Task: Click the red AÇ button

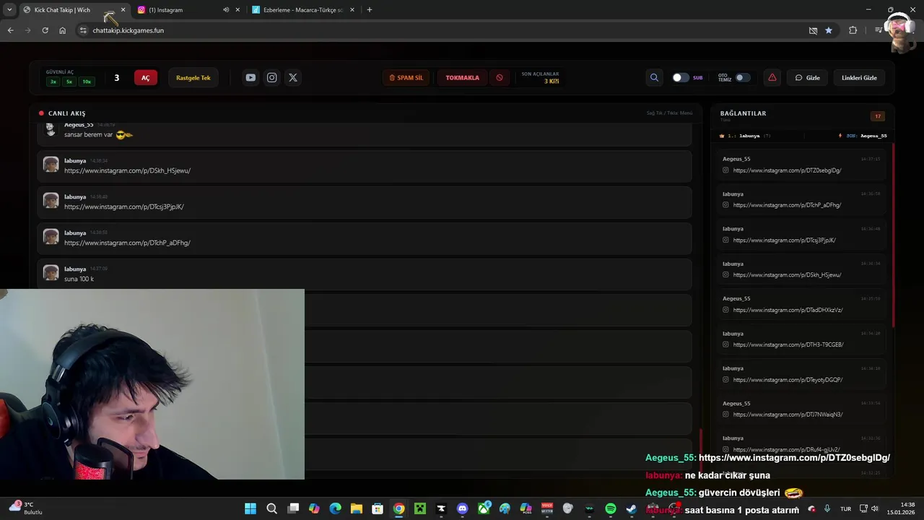Action: [x=145, y=77]
